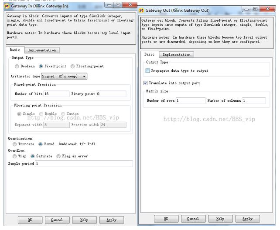Open the Arithmetic type dropdown

64,77
